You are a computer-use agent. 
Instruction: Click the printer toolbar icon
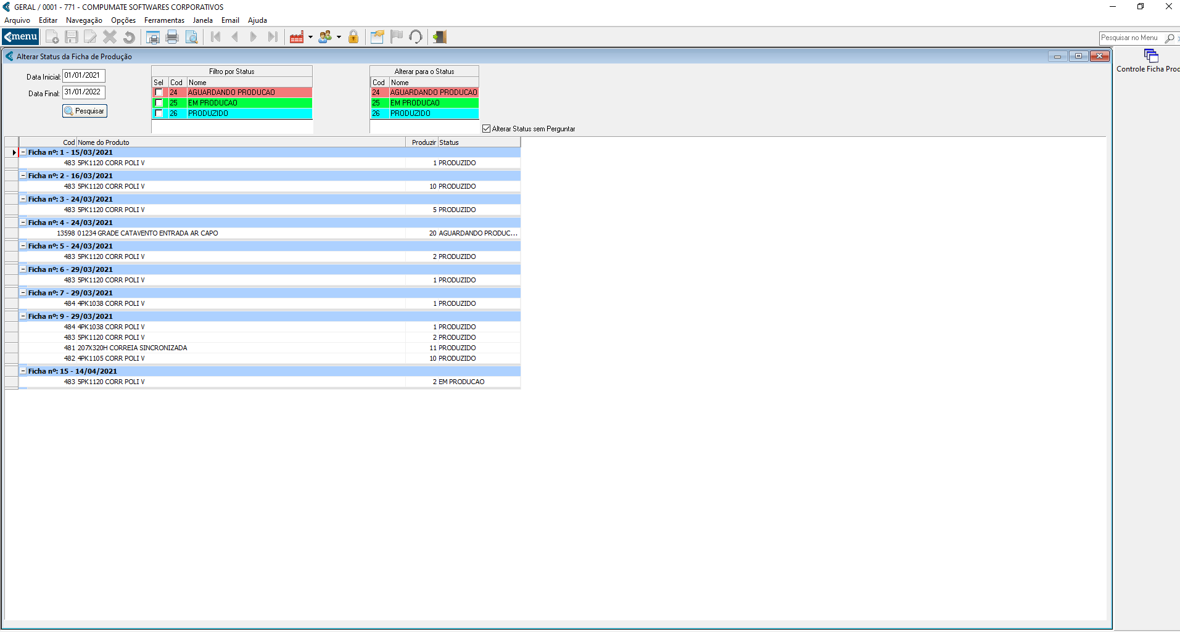pyautogui.click(x=172, y=37)
